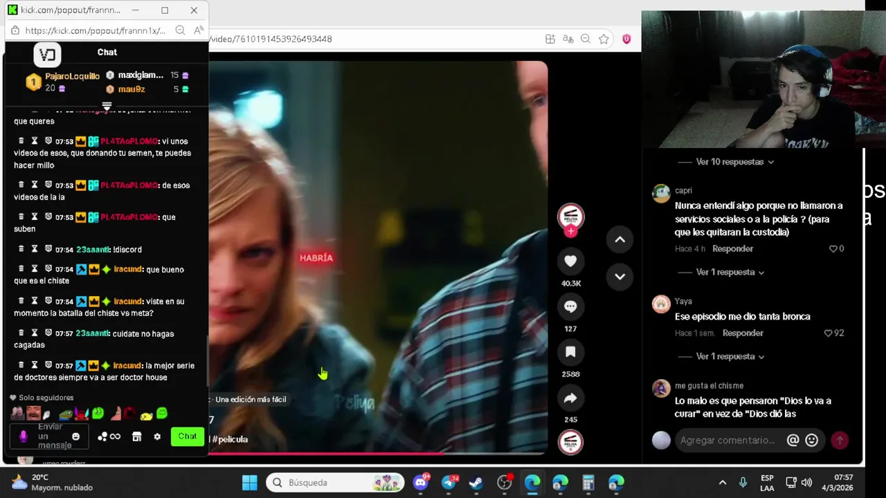The width and height of the screenshot is (886, 498).
Task: Zoom out with the address bar magnifier
Action: click(x=586, y=39)
